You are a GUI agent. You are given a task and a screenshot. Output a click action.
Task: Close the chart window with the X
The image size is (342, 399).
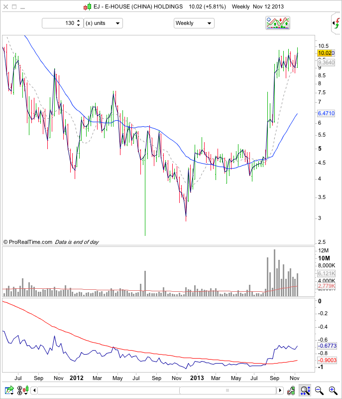point(5,7)
